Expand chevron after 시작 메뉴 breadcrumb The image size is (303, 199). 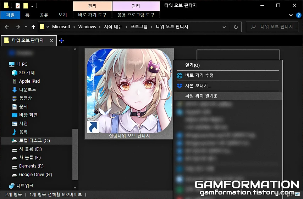(126, 27)
